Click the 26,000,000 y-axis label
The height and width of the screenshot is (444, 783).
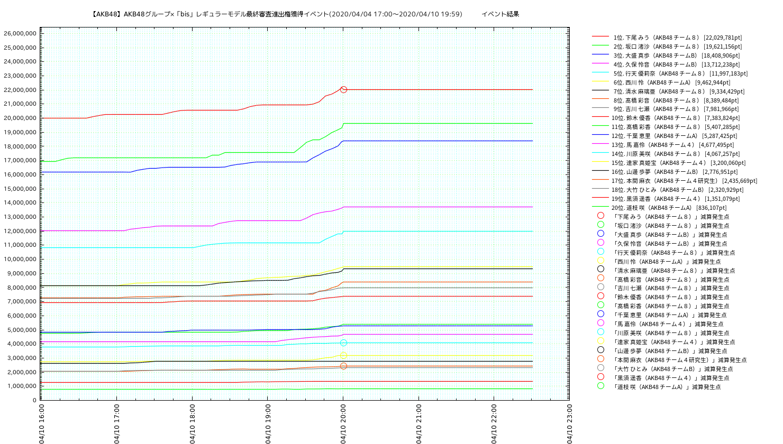[20, 33]
